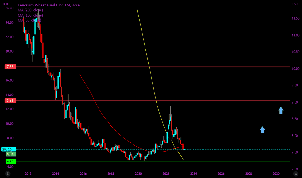302x178 pixels.
Task: Click the 4.00 left price scale value
Action: pos(10,167)
